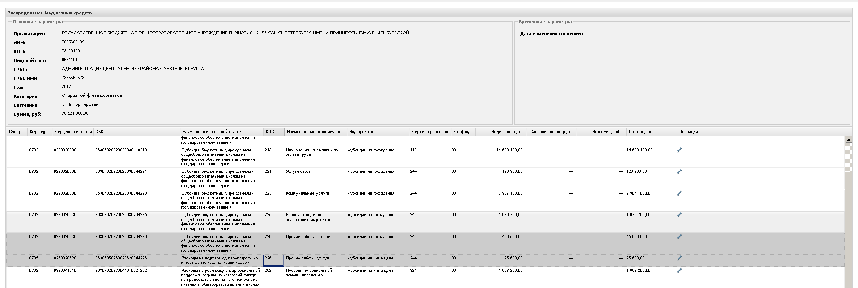The width and height of the screenshot is (858, 288).
Task: Click Сумма value 70 121 800,00
Action: (75, 113)
